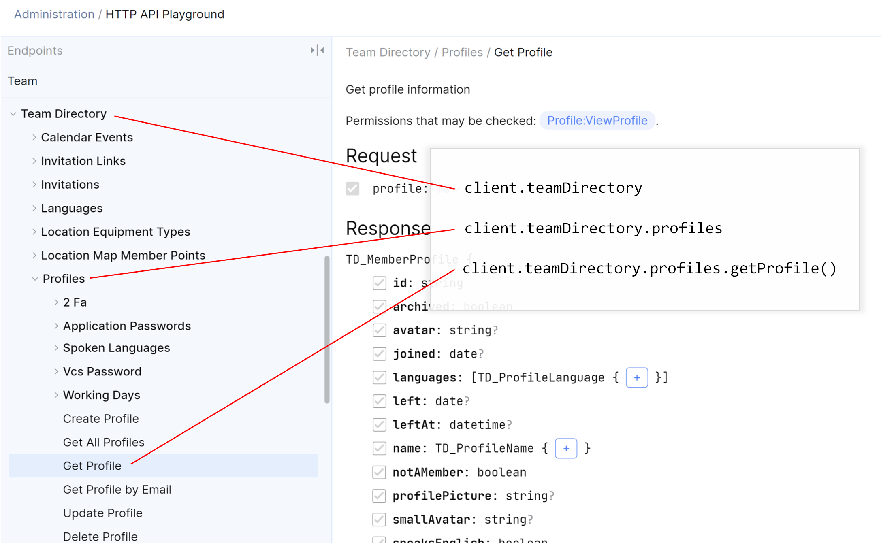Toggle the avatar field checkbox
The width and height of the screenshot is (881, 543).
(379, 330)
